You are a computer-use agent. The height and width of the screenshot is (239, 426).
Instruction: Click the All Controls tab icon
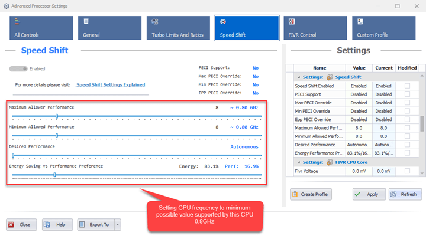click(x=17, y=21)
